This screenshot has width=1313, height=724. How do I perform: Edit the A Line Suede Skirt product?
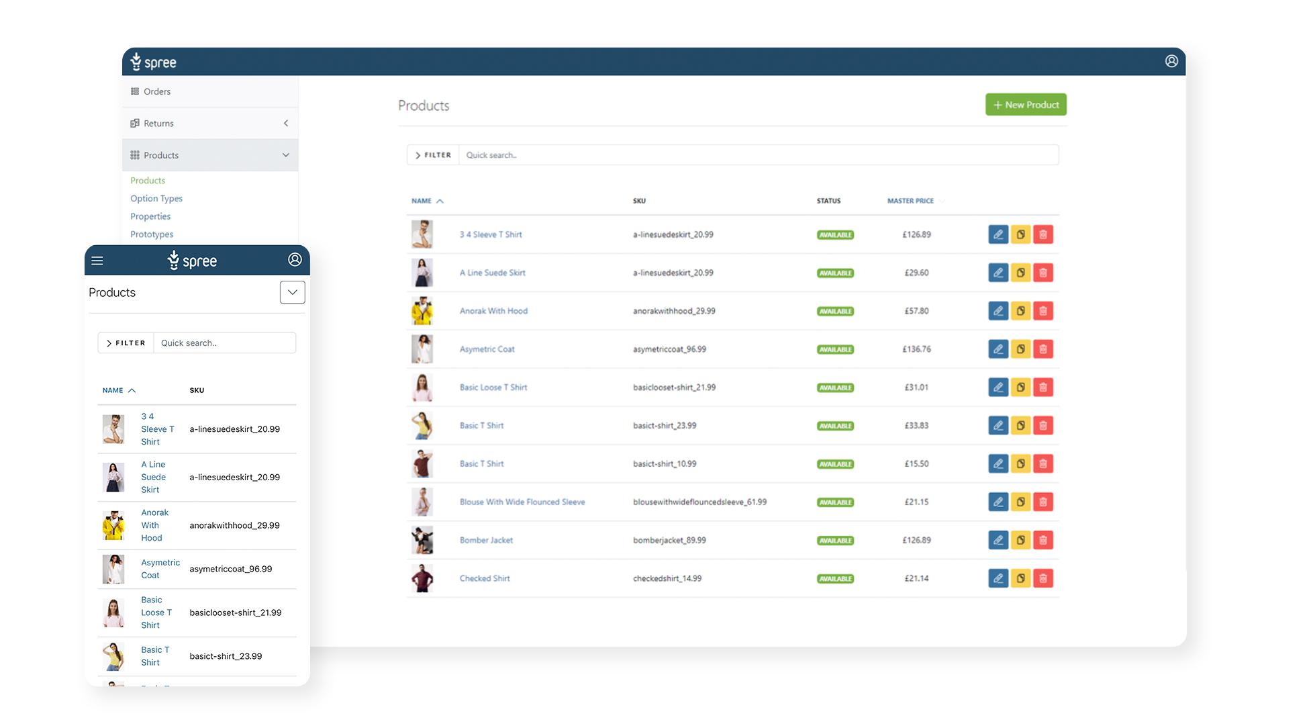click(998, 273)
